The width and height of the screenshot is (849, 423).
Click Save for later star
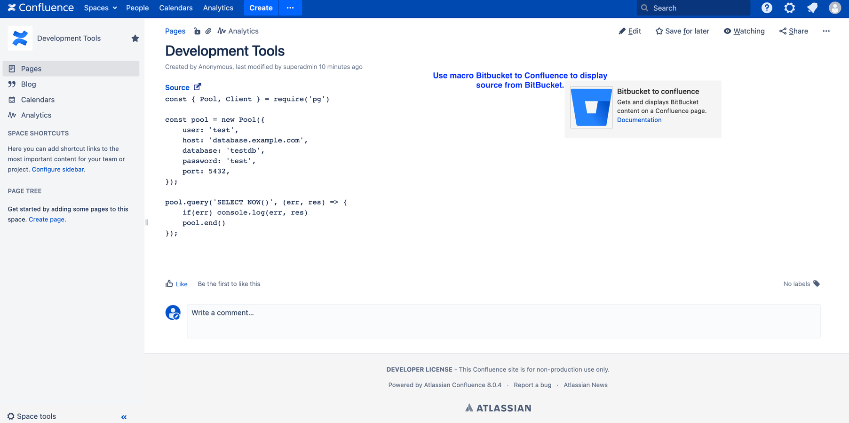click(x=682, y=31)
